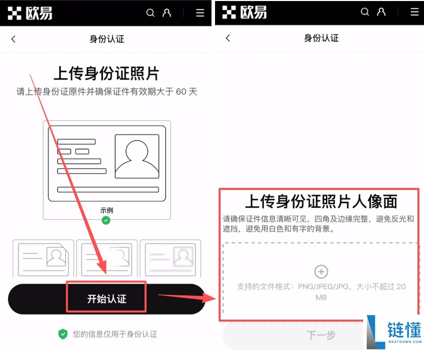This screenshot has height=350, width=424.
Task: Click the 上传身份证照片 heading
Action: 107,73
